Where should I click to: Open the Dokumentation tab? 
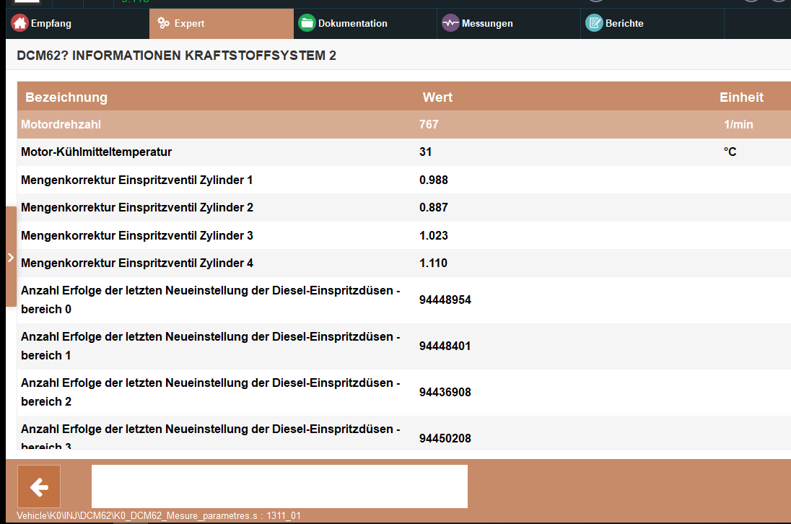pyautogui.click(x=365, y=23)
